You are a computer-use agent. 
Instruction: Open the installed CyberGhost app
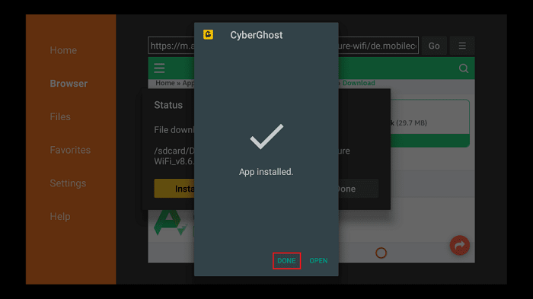(318, 261)
